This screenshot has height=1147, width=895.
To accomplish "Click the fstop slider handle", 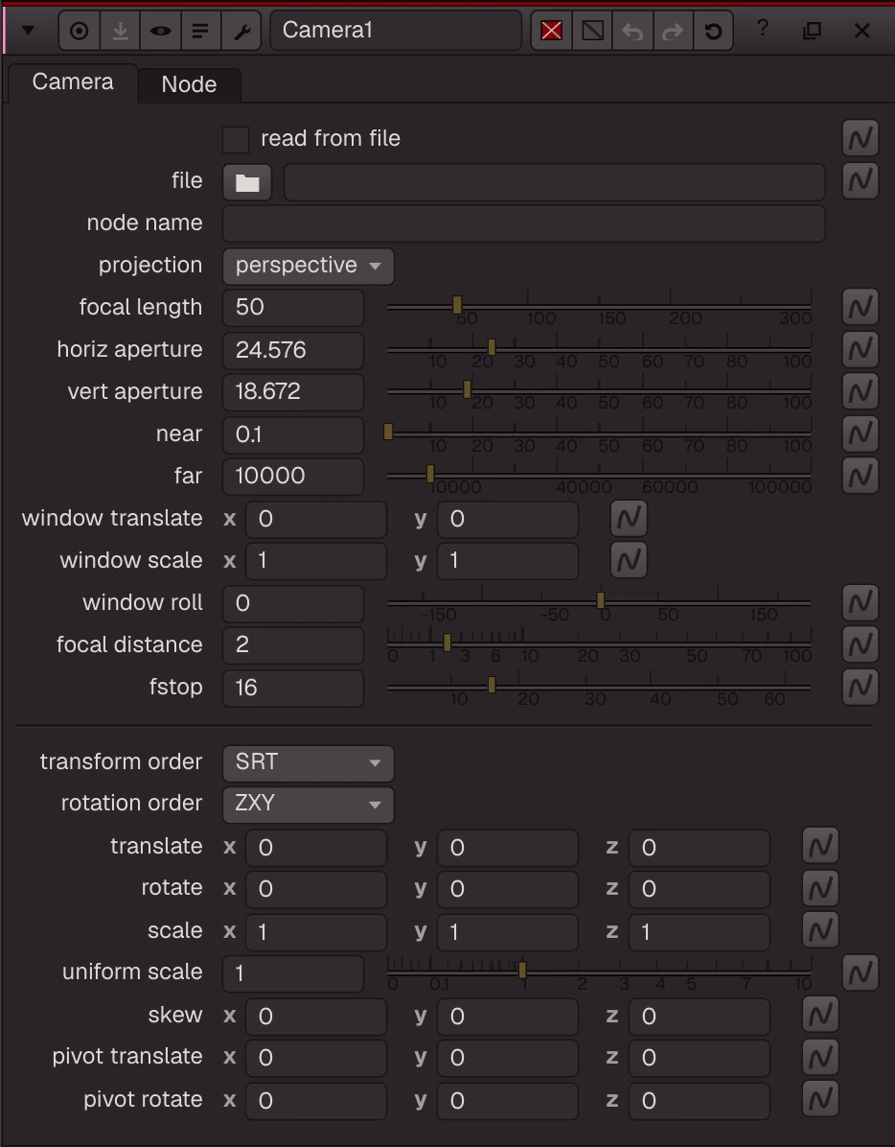I will pyautogui.click(x=492, y=685).
